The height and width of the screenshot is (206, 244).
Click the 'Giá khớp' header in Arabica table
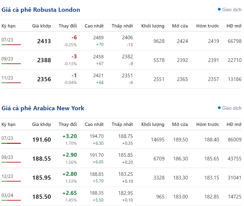tap(42, 124)
